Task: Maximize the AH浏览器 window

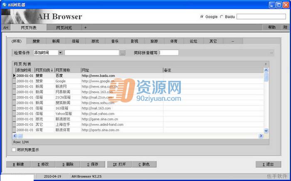Action: pos(279,5)
